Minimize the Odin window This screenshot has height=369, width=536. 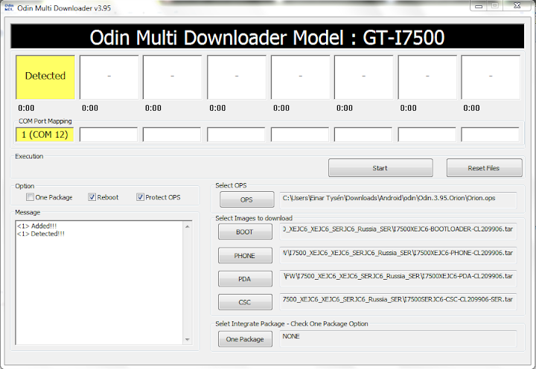tap(479, 6)
